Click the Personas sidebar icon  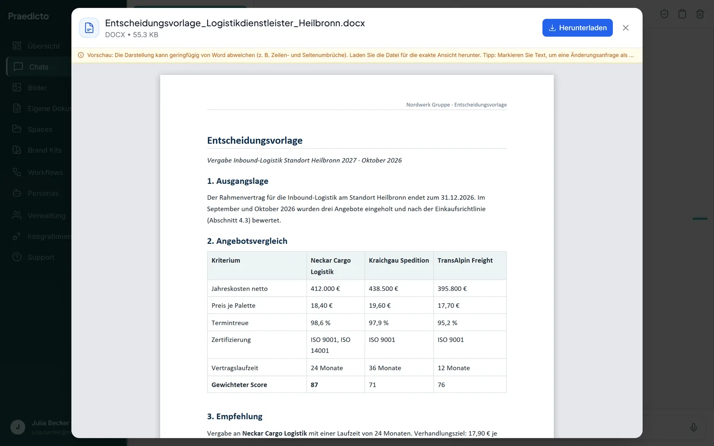tap(17, 193)
